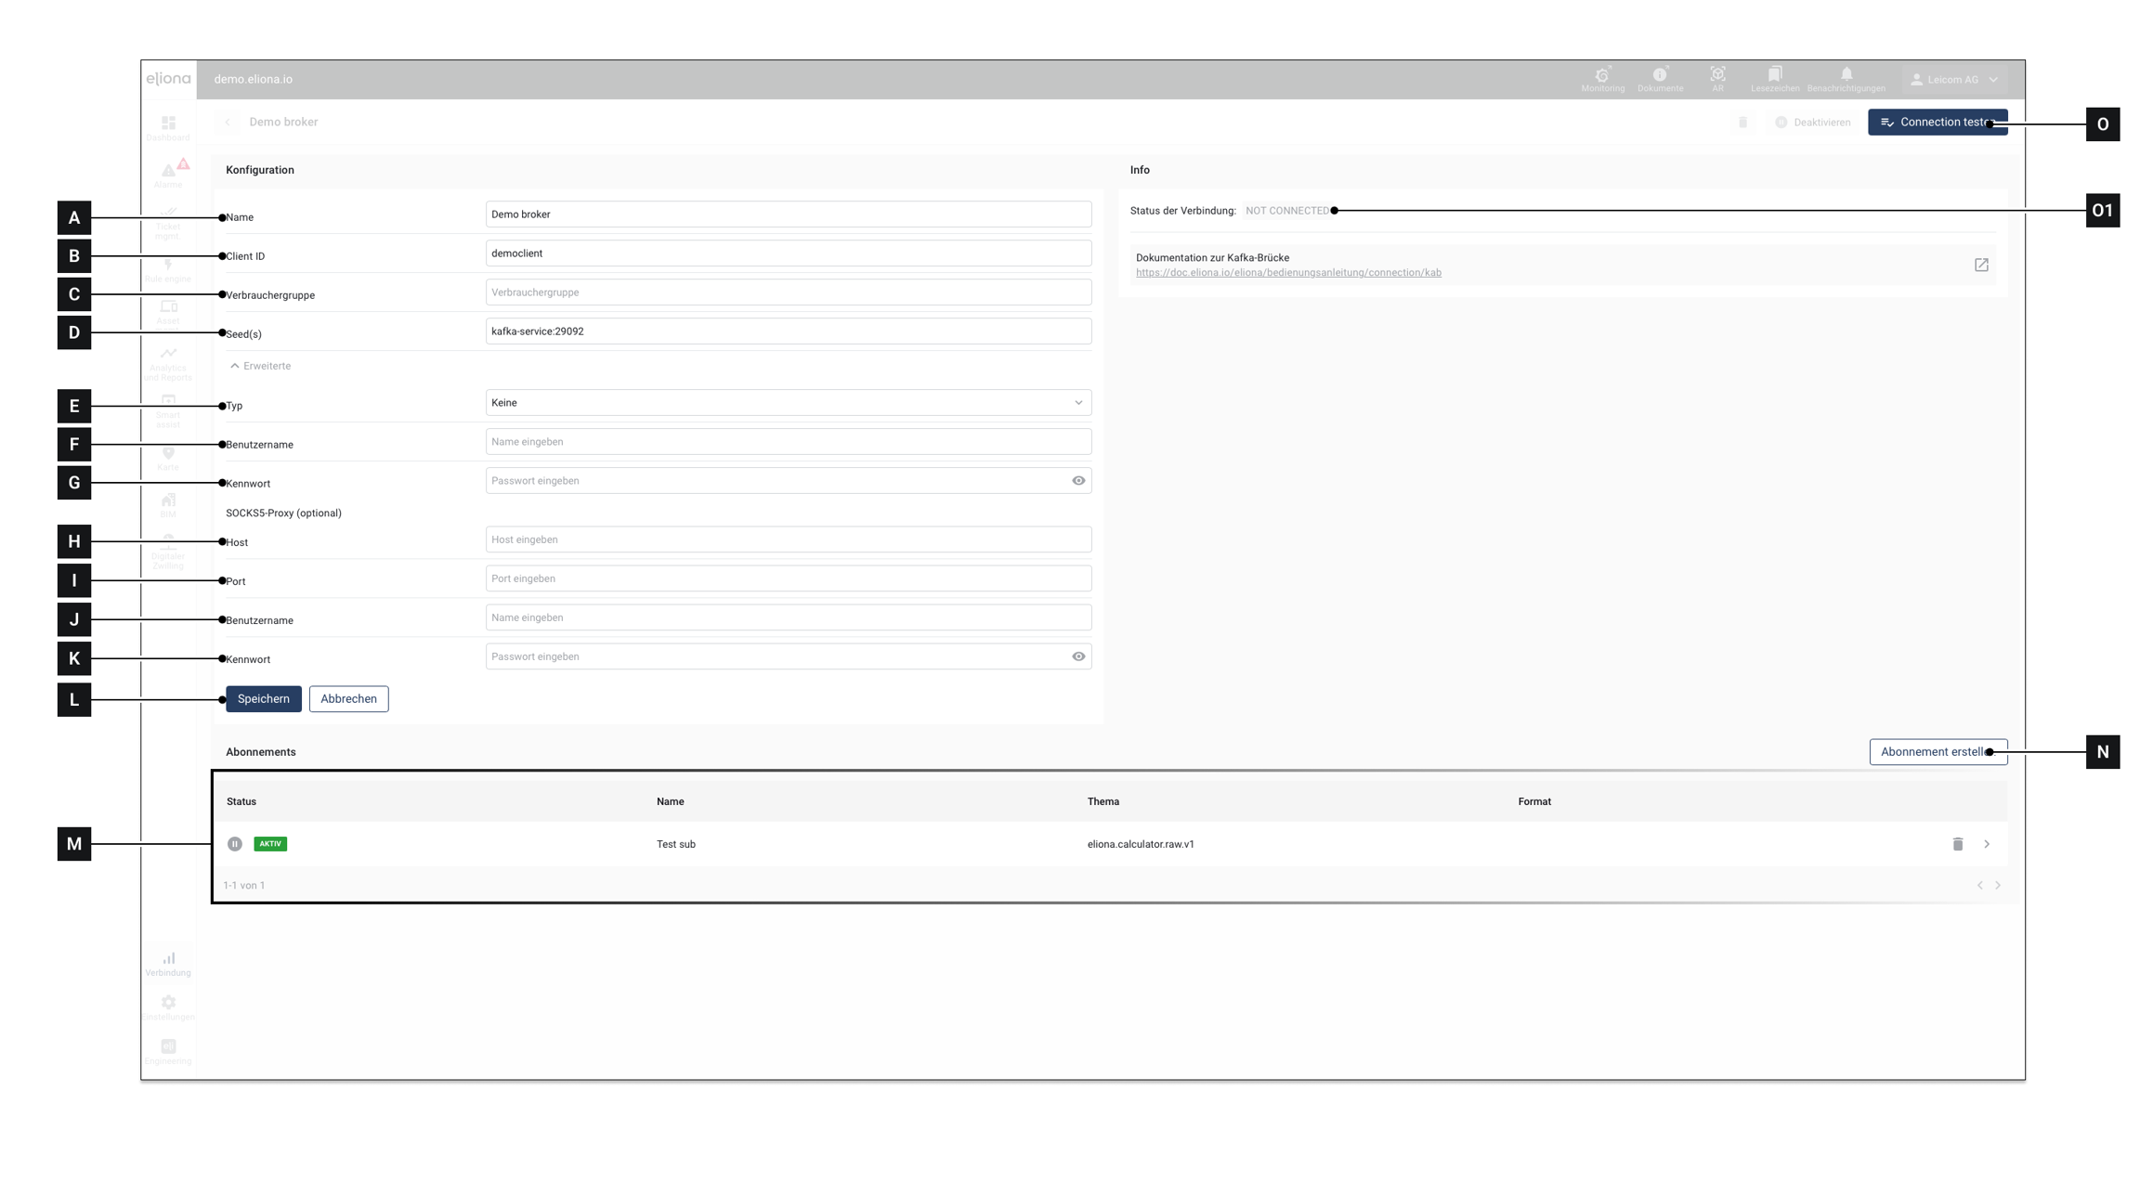This screenshot has width=2140, height=1195.
Task: Open Dokumente icon in header
Action: (x=1660, y=76)
